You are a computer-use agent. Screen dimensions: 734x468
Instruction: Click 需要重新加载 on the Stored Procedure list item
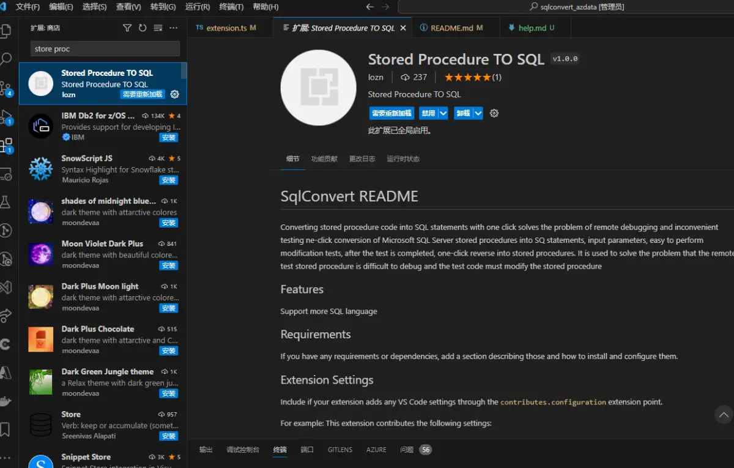point(143,94)
